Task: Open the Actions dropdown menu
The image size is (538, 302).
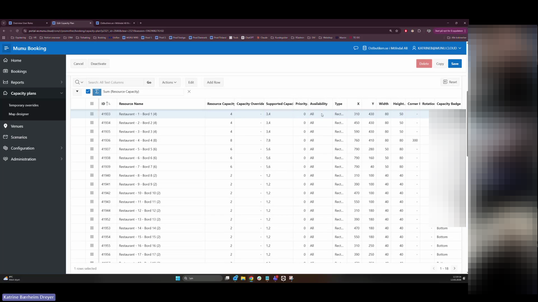Action: tap(169, 82)
